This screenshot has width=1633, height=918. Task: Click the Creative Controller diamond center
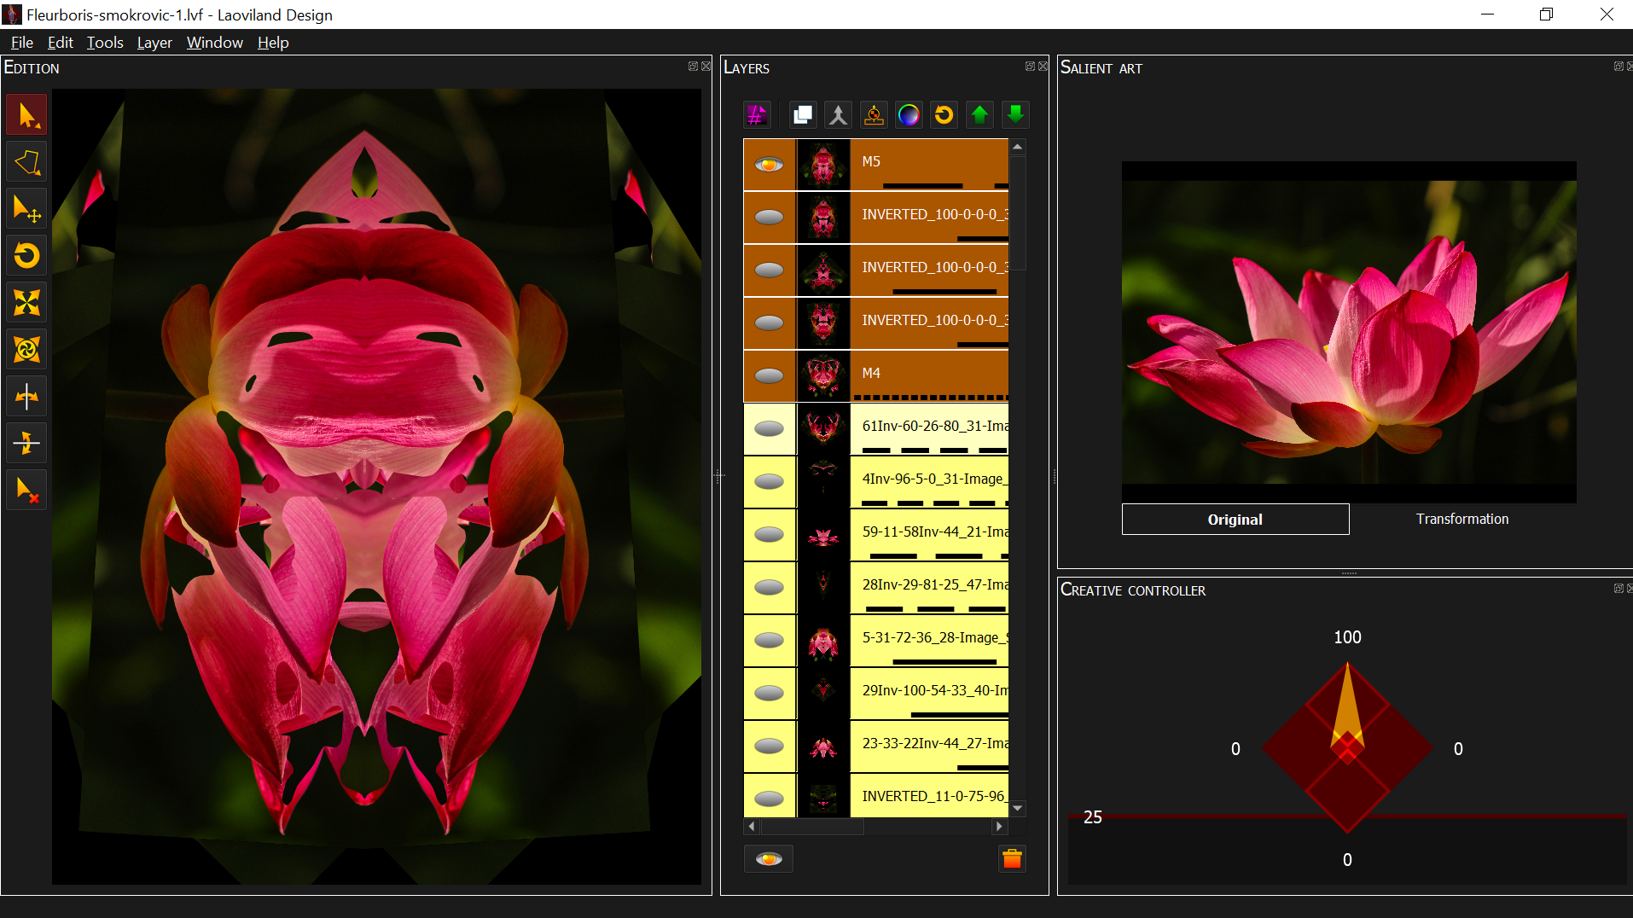(x=1347, y=748)
